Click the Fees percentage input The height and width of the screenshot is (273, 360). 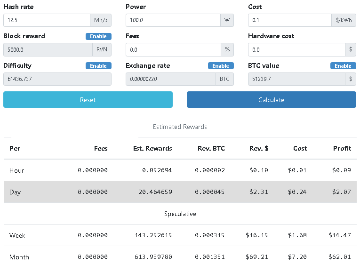pos(173,49)
